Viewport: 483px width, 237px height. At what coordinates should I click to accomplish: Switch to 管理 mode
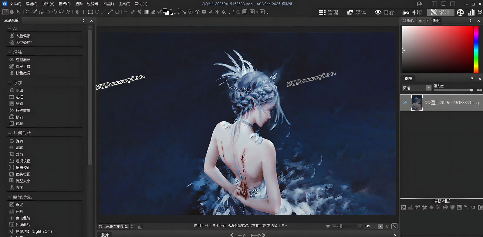[329, 12]
